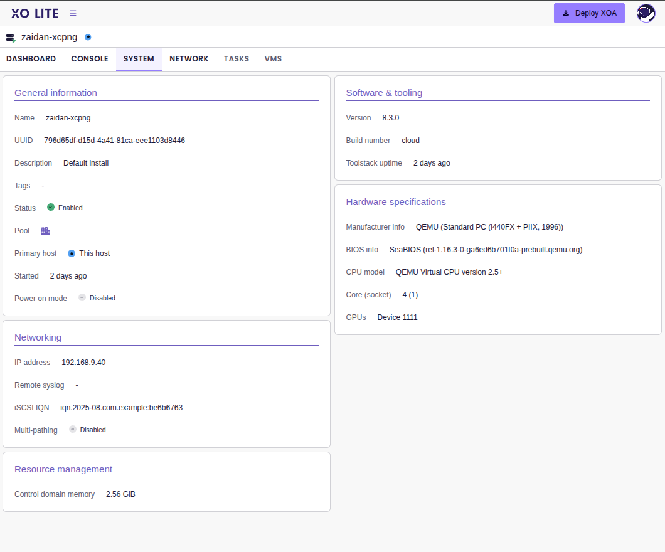Open the user account avatar

pyautogui.click(x=646, y=13)
